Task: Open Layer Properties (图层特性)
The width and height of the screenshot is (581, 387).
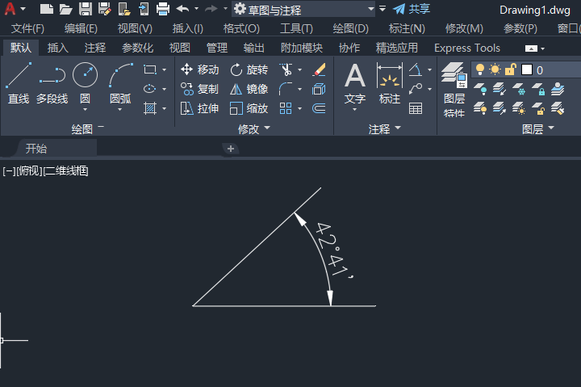Action: click(x=454, y=90)
